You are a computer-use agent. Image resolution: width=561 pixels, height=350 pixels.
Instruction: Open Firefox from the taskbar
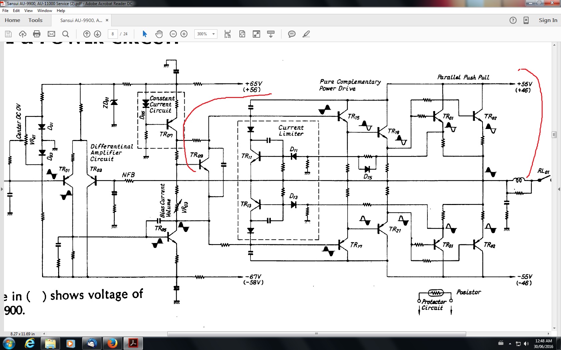(x=112, y=343)
